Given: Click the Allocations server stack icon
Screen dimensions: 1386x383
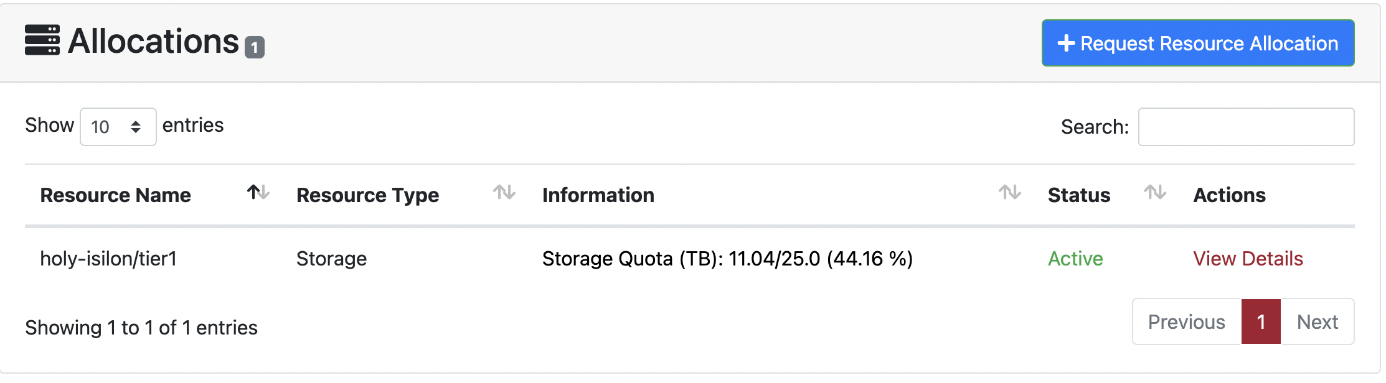Looking at the screenshot, I should 42,40.
